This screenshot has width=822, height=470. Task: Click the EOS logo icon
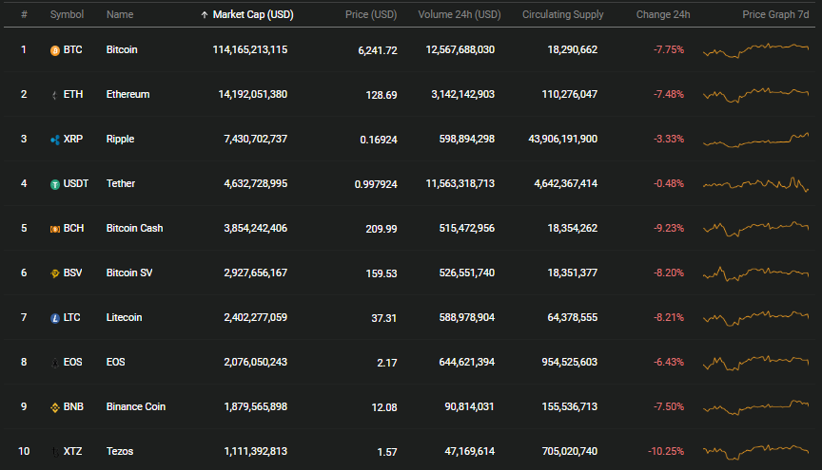pos(54,363)
